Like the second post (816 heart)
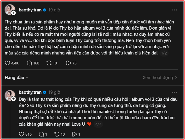Viewport: 185px width, 140px height. [x=21, y=134]
